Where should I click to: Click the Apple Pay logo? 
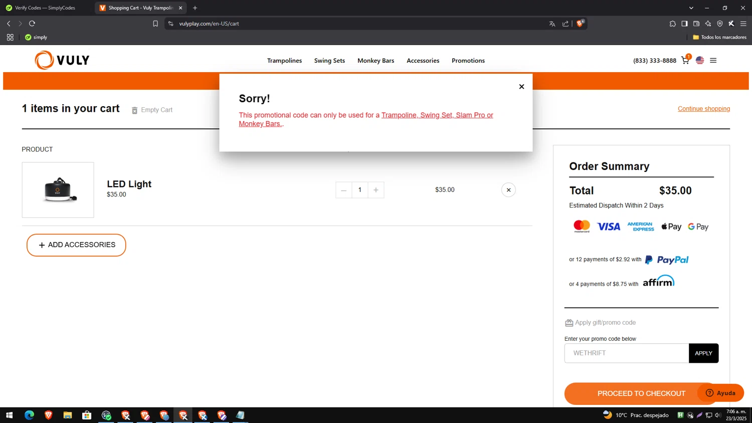pyautogui.click(x=671, y=227)
